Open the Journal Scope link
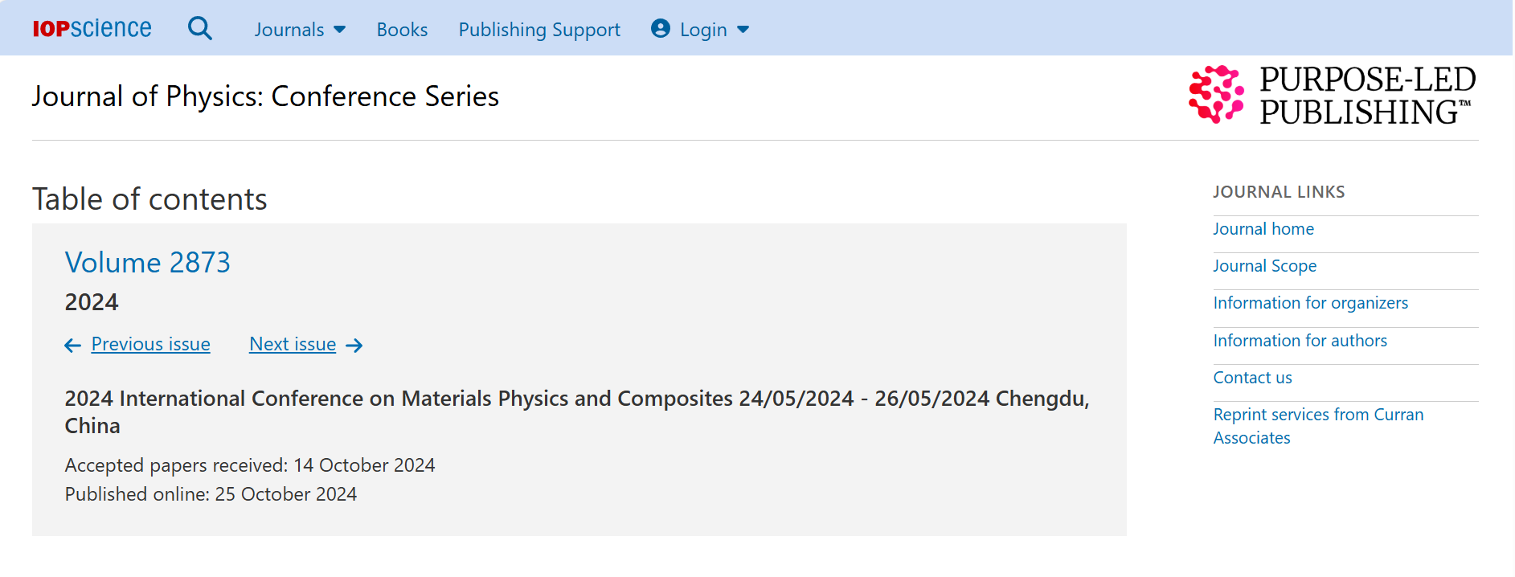Screen dimensions: 1515x577 click(1265, 266)
